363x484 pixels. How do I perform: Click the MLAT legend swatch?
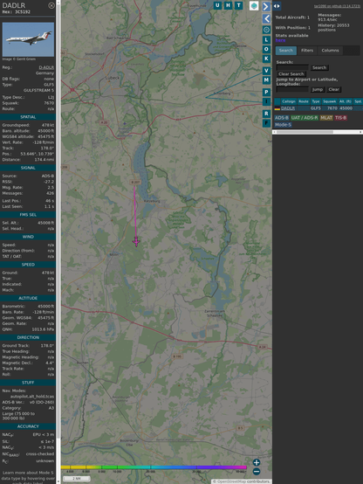[326, 118]
